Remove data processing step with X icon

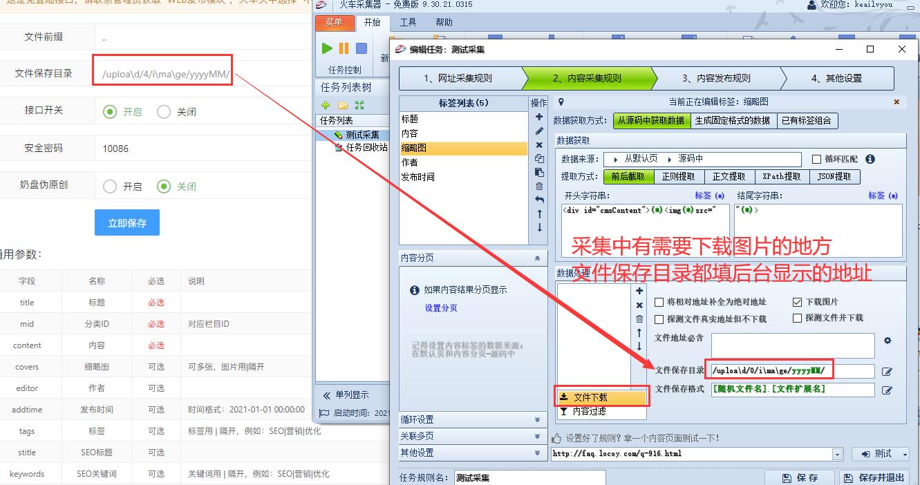(639, 305)
